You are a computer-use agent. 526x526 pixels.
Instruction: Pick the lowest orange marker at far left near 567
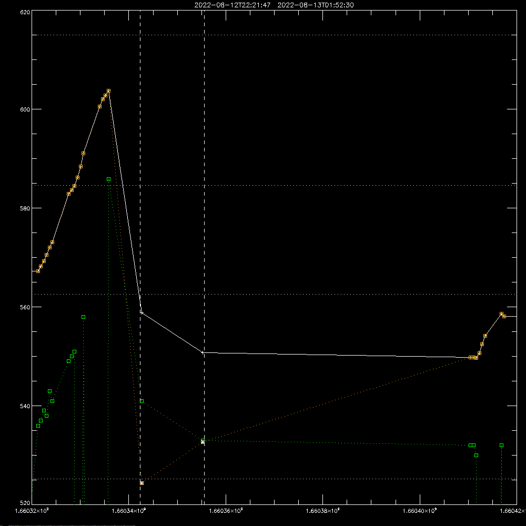point(38,271)
